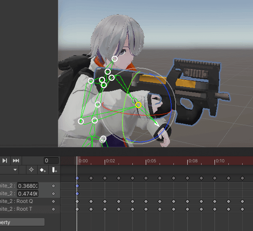Select the current frame number field
Screen dimensions: 253x231
[51, 161]
